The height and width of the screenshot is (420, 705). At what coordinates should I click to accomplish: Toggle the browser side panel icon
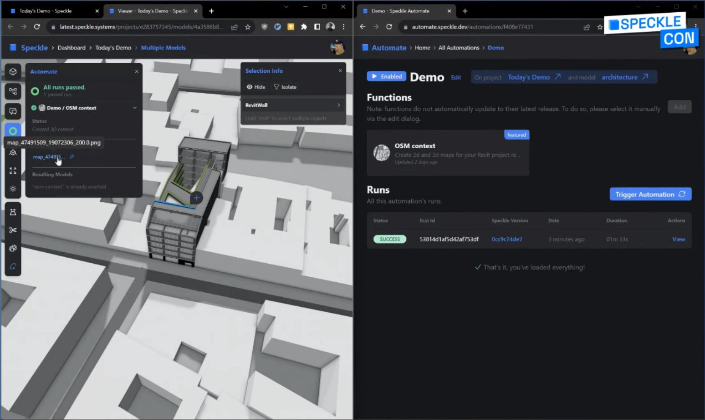tap(317, 27)
